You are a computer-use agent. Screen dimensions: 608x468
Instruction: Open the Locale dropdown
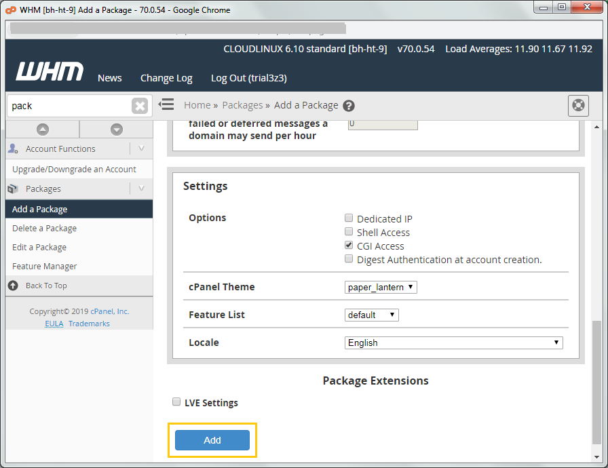(454, 343)
